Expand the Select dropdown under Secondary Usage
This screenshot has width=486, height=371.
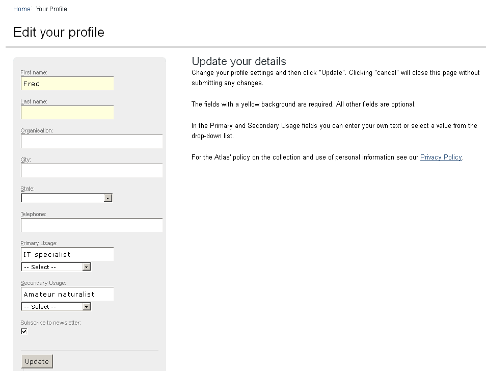tap(56, 307)
